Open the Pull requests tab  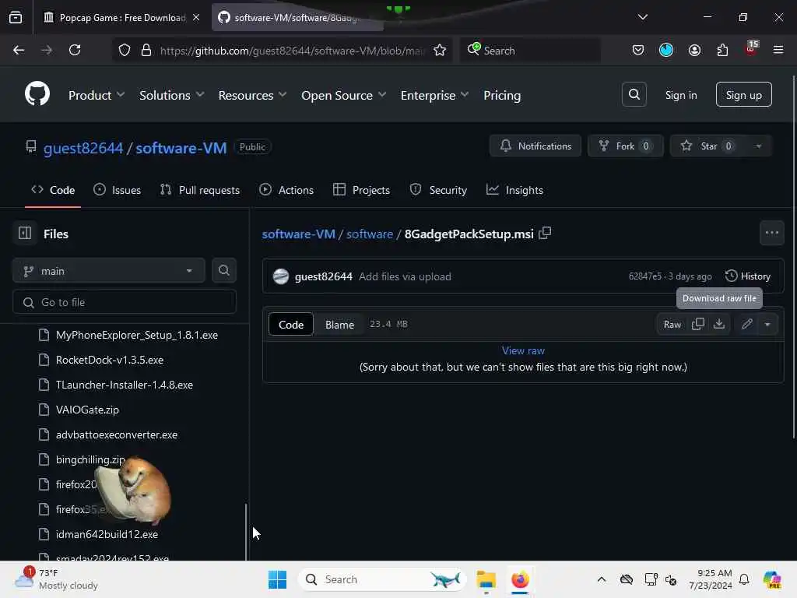[200, 190]
